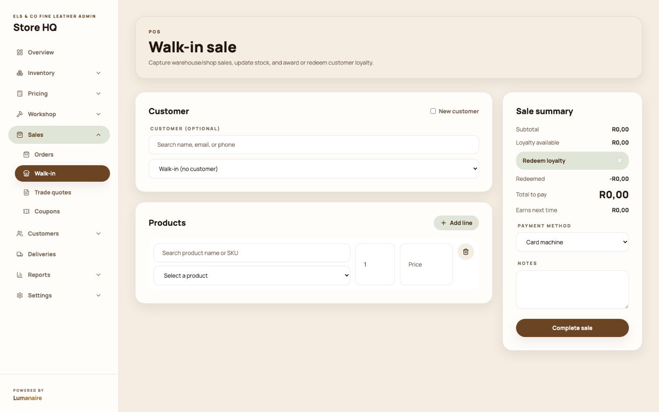Tick the New customer checkbox
Image resolution: width=659 pixels, height=412 pixels.
click(x=433, y=111)
